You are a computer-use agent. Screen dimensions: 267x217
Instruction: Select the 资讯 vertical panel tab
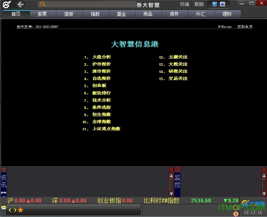(x=4, y=181)
